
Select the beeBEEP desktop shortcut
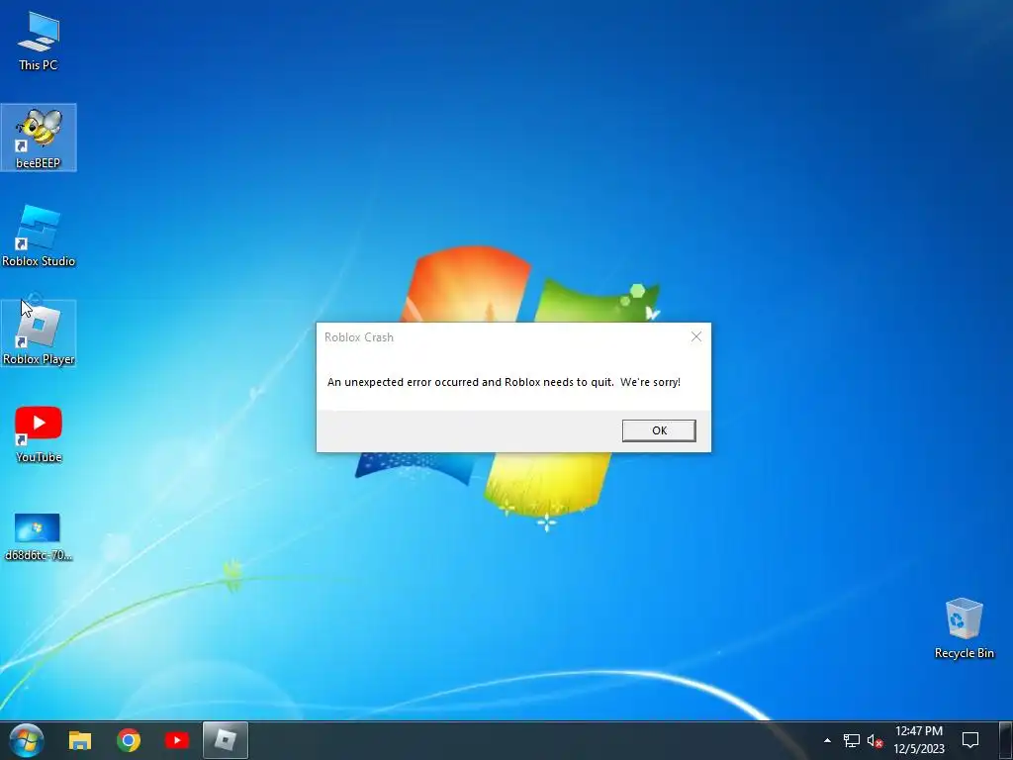(39, 138)
